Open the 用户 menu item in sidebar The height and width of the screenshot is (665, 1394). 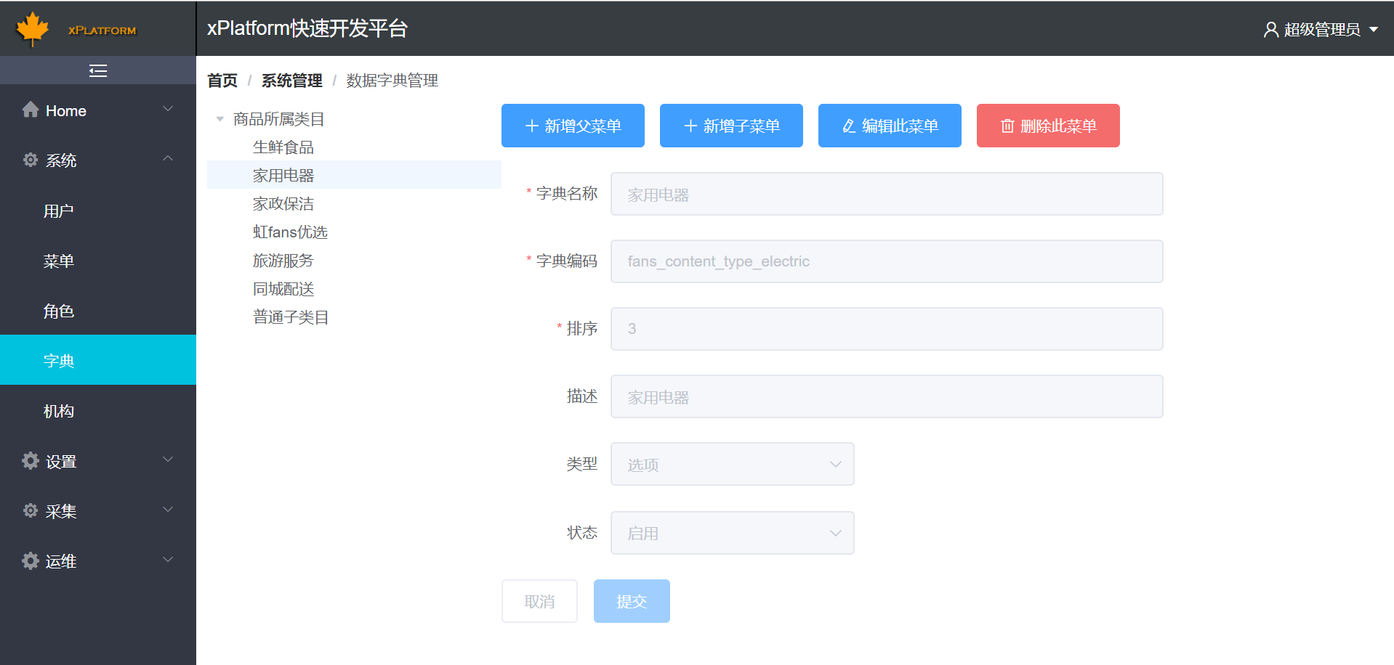tap(59, 211)
